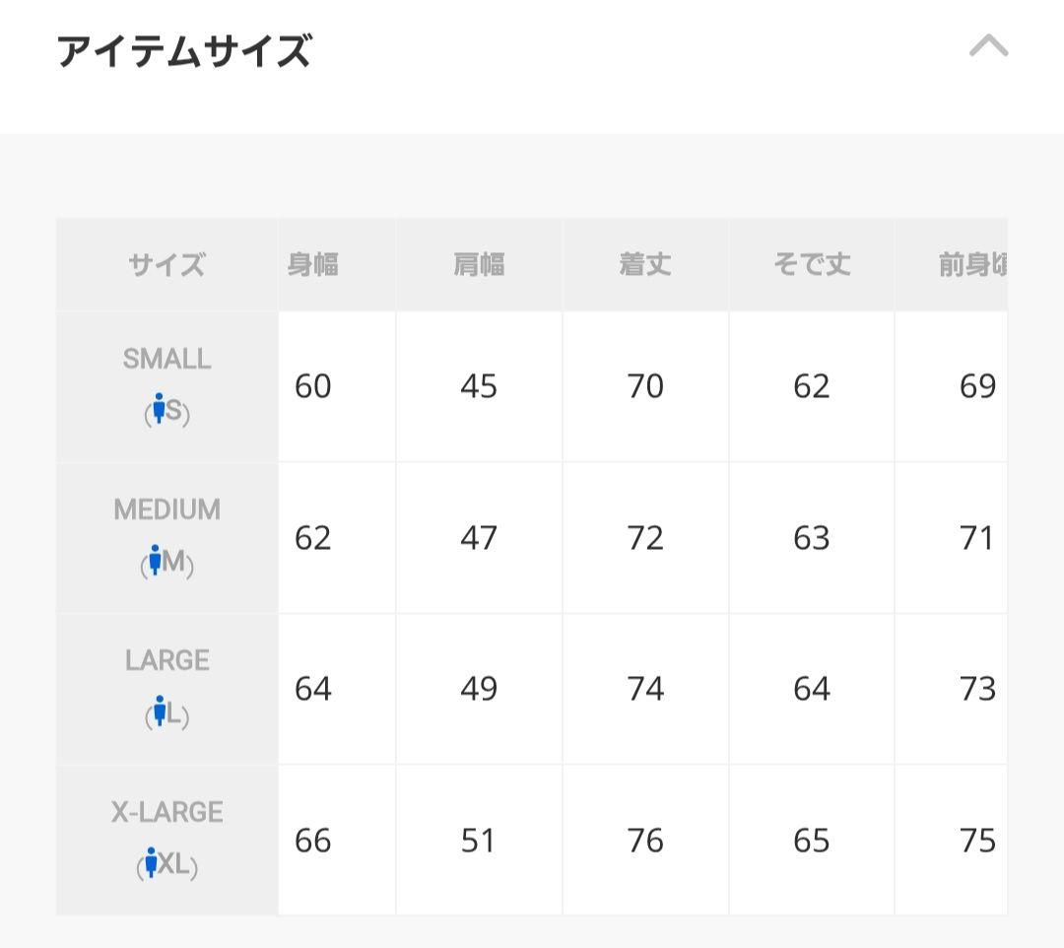The width and height of the screenshot is (1064, 948).
Task: Select the SMALL size row label
Action: pyautogui.click(x=166, y=360)
